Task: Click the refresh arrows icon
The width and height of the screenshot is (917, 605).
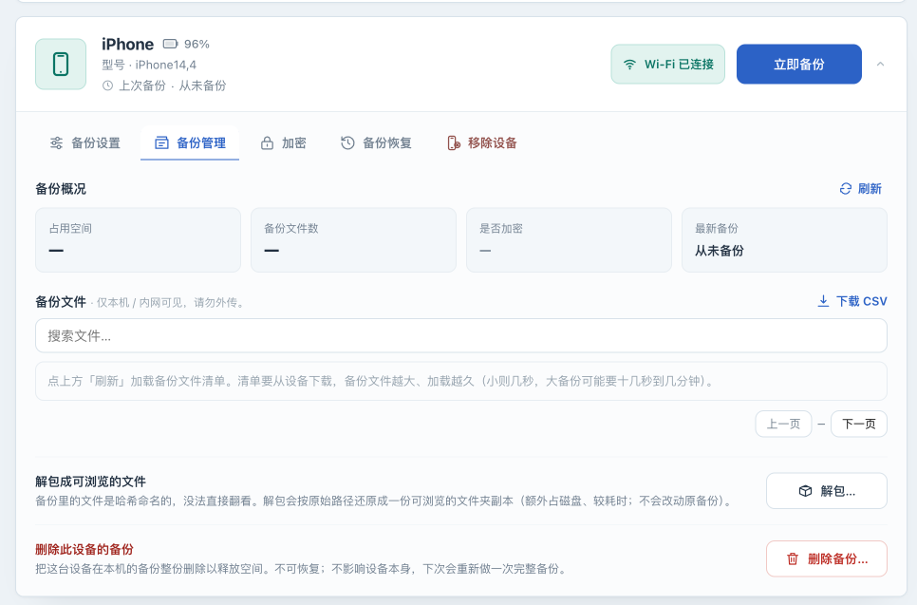Action: pyautogui.click(x=846, y=189)
